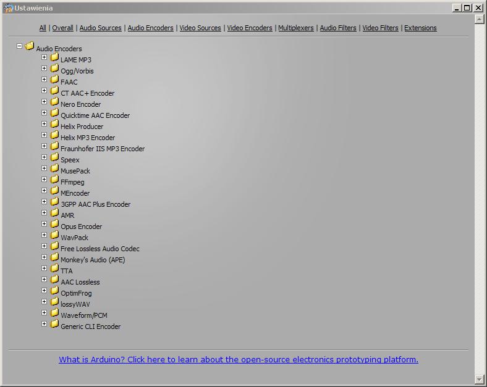487x387 pixels.
Task: Expand the AAC Lossless node
Action: coord(44,280)
